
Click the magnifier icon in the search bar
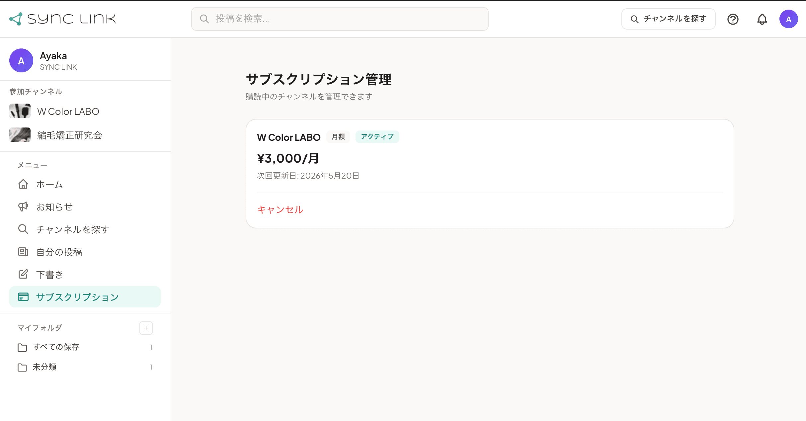[x=204, y=19]
